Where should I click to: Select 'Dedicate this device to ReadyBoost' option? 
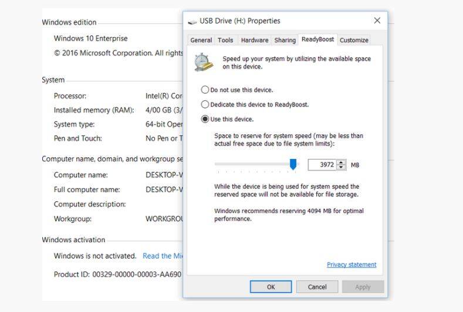click(255, 104)
